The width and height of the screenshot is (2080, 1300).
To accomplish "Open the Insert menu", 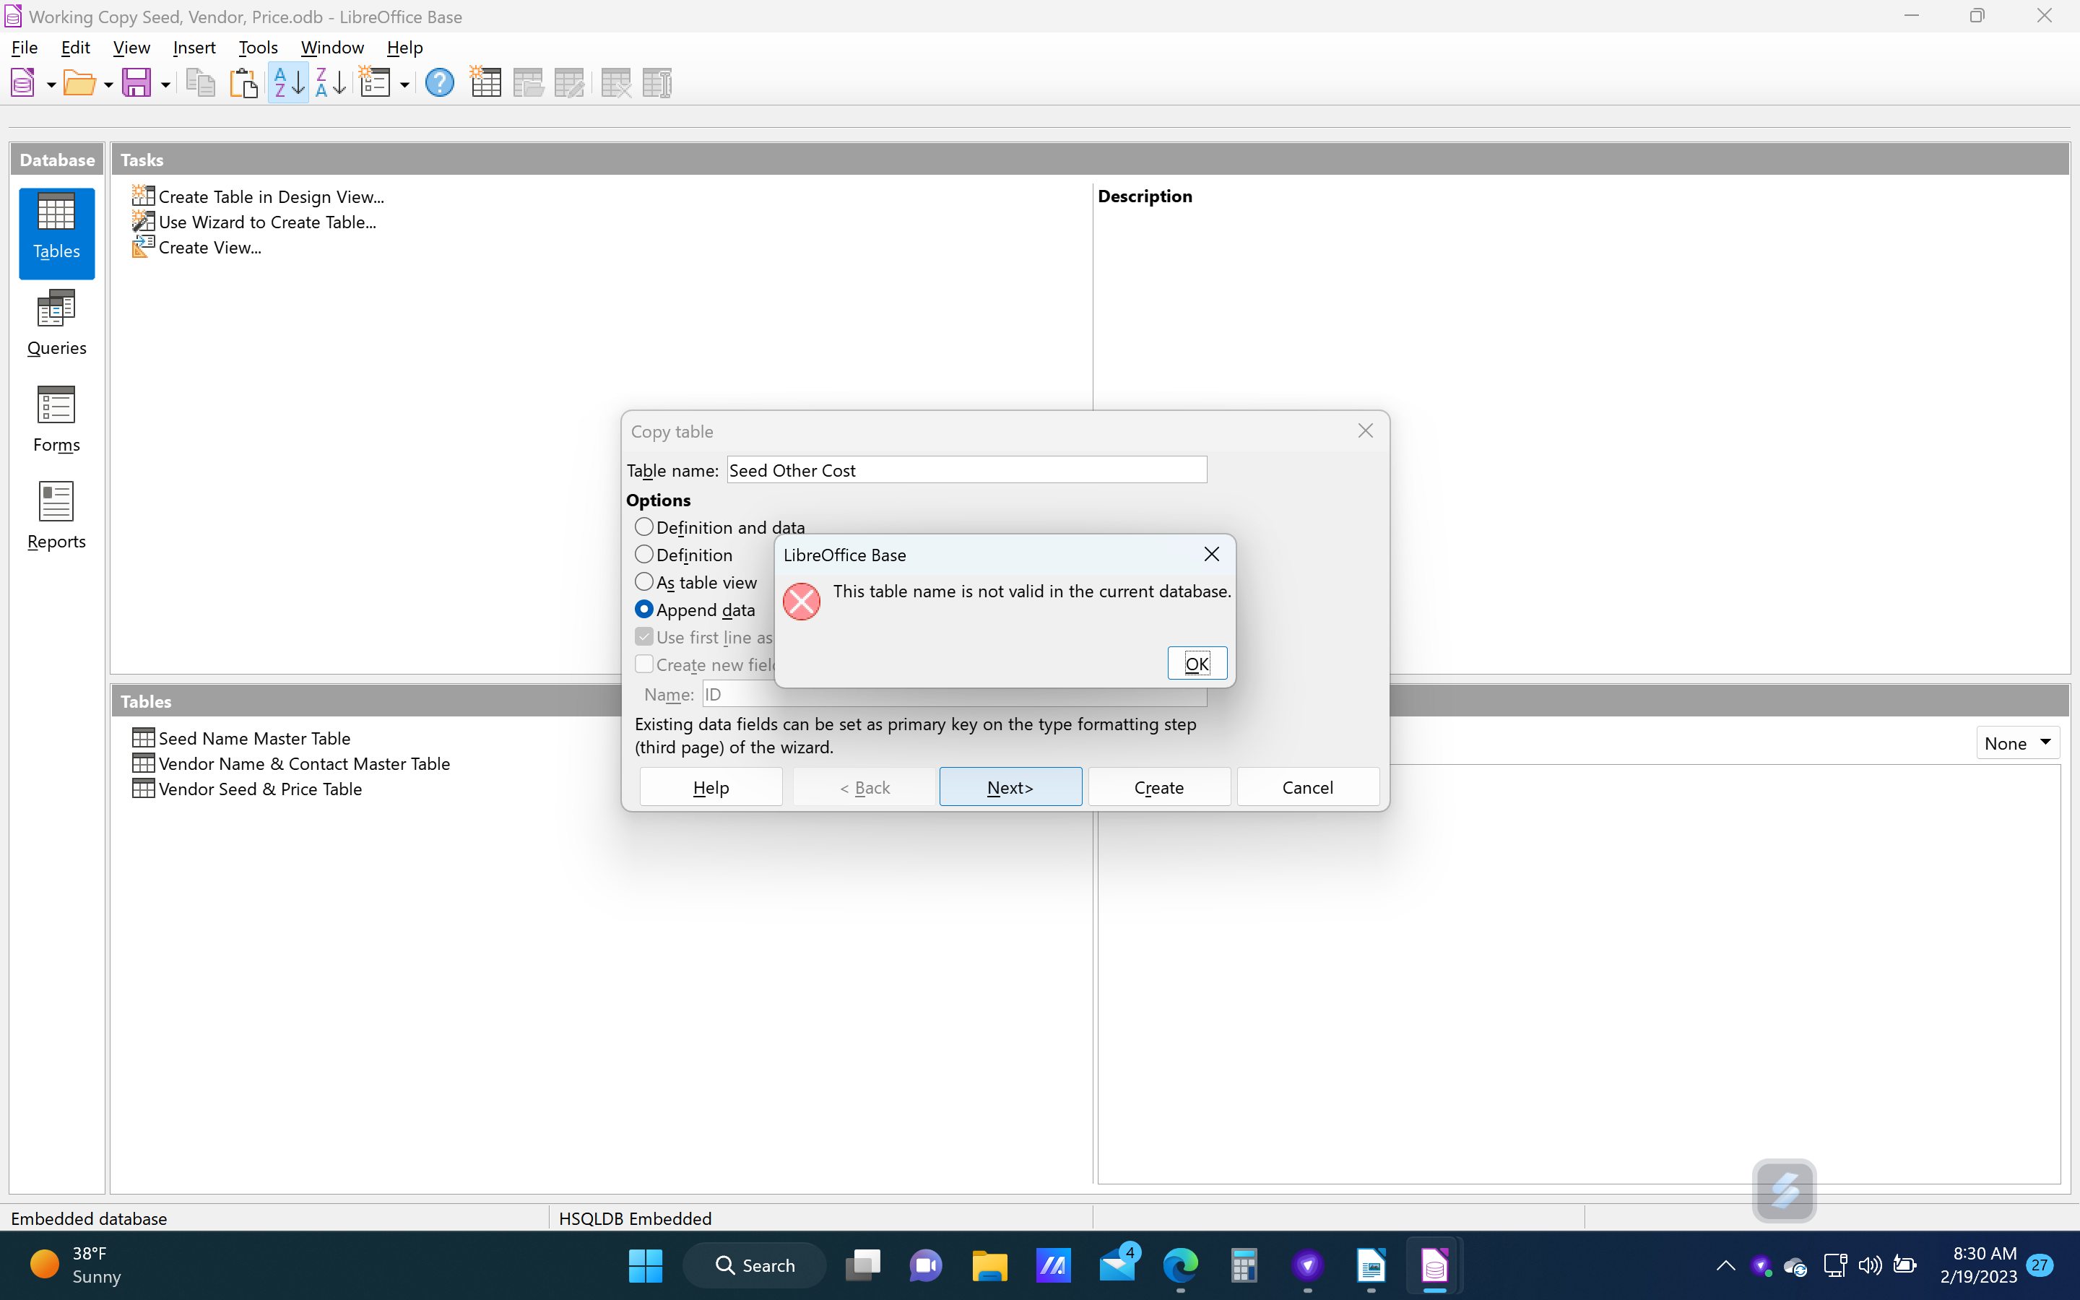I will click(194, 47).
